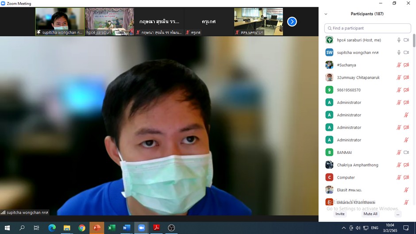Select the conference room video thumbnail
The image size is (416, 234).
[258, 22]
